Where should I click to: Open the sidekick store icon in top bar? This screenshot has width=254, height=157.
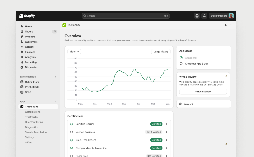197,16
